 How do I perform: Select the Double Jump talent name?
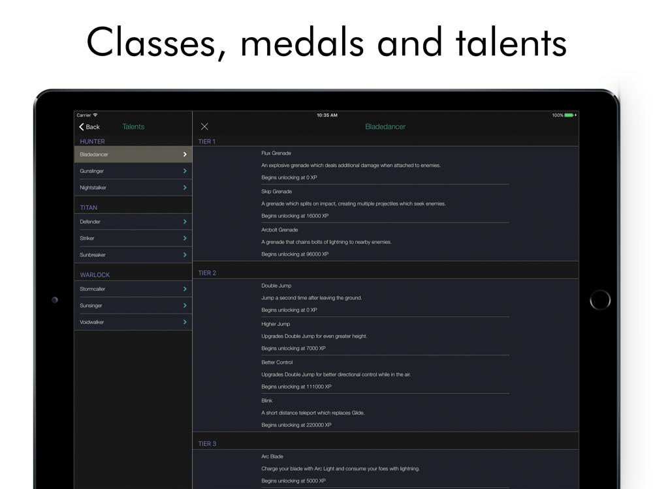[x=276, y=286]
